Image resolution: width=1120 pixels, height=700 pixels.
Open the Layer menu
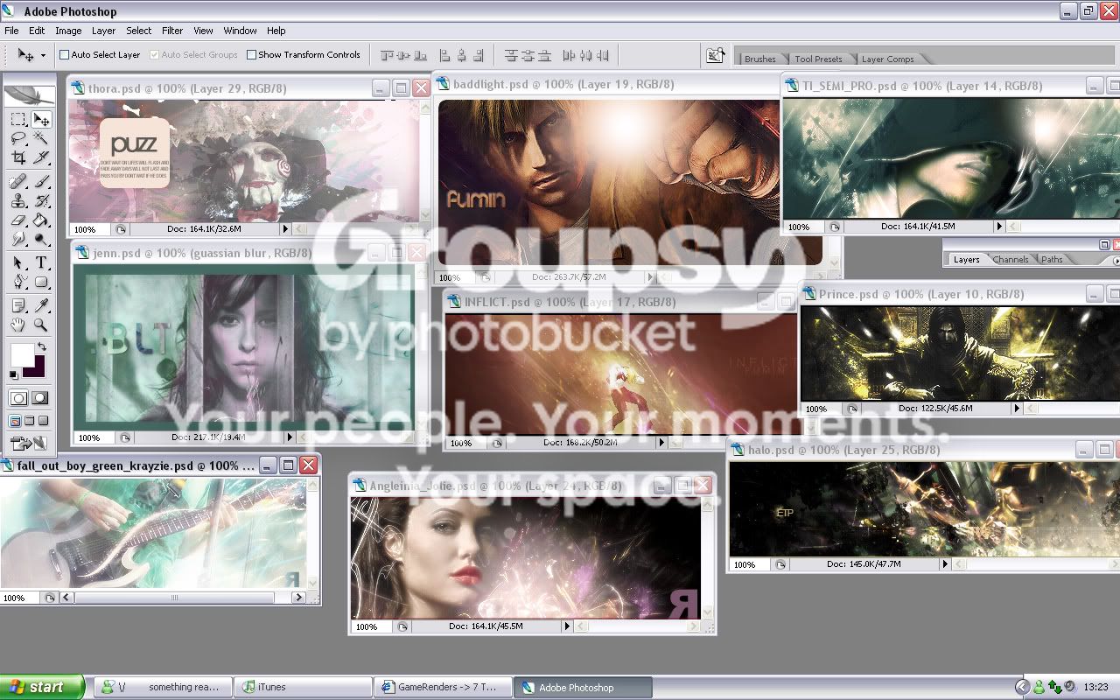click(x=103, y=31)
